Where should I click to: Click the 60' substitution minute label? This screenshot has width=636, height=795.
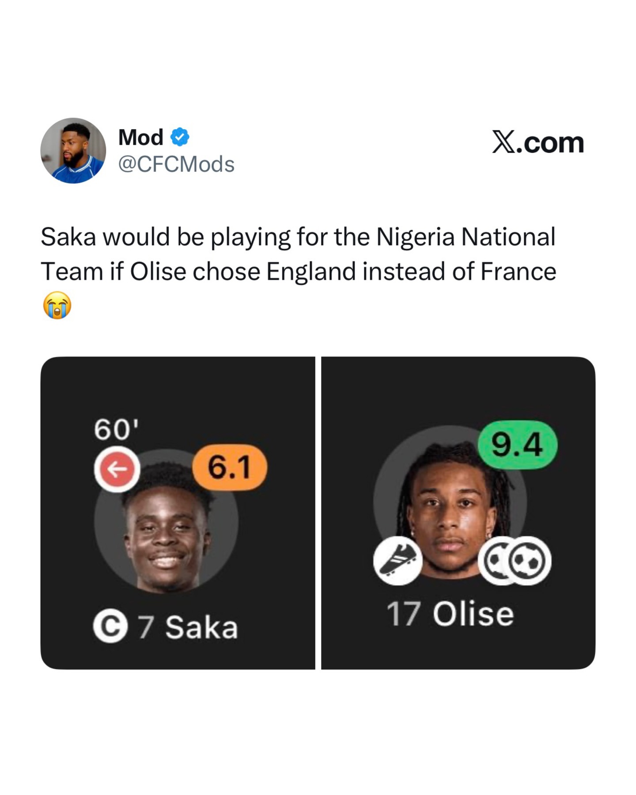pyautogui.click(x=116, y=429)
